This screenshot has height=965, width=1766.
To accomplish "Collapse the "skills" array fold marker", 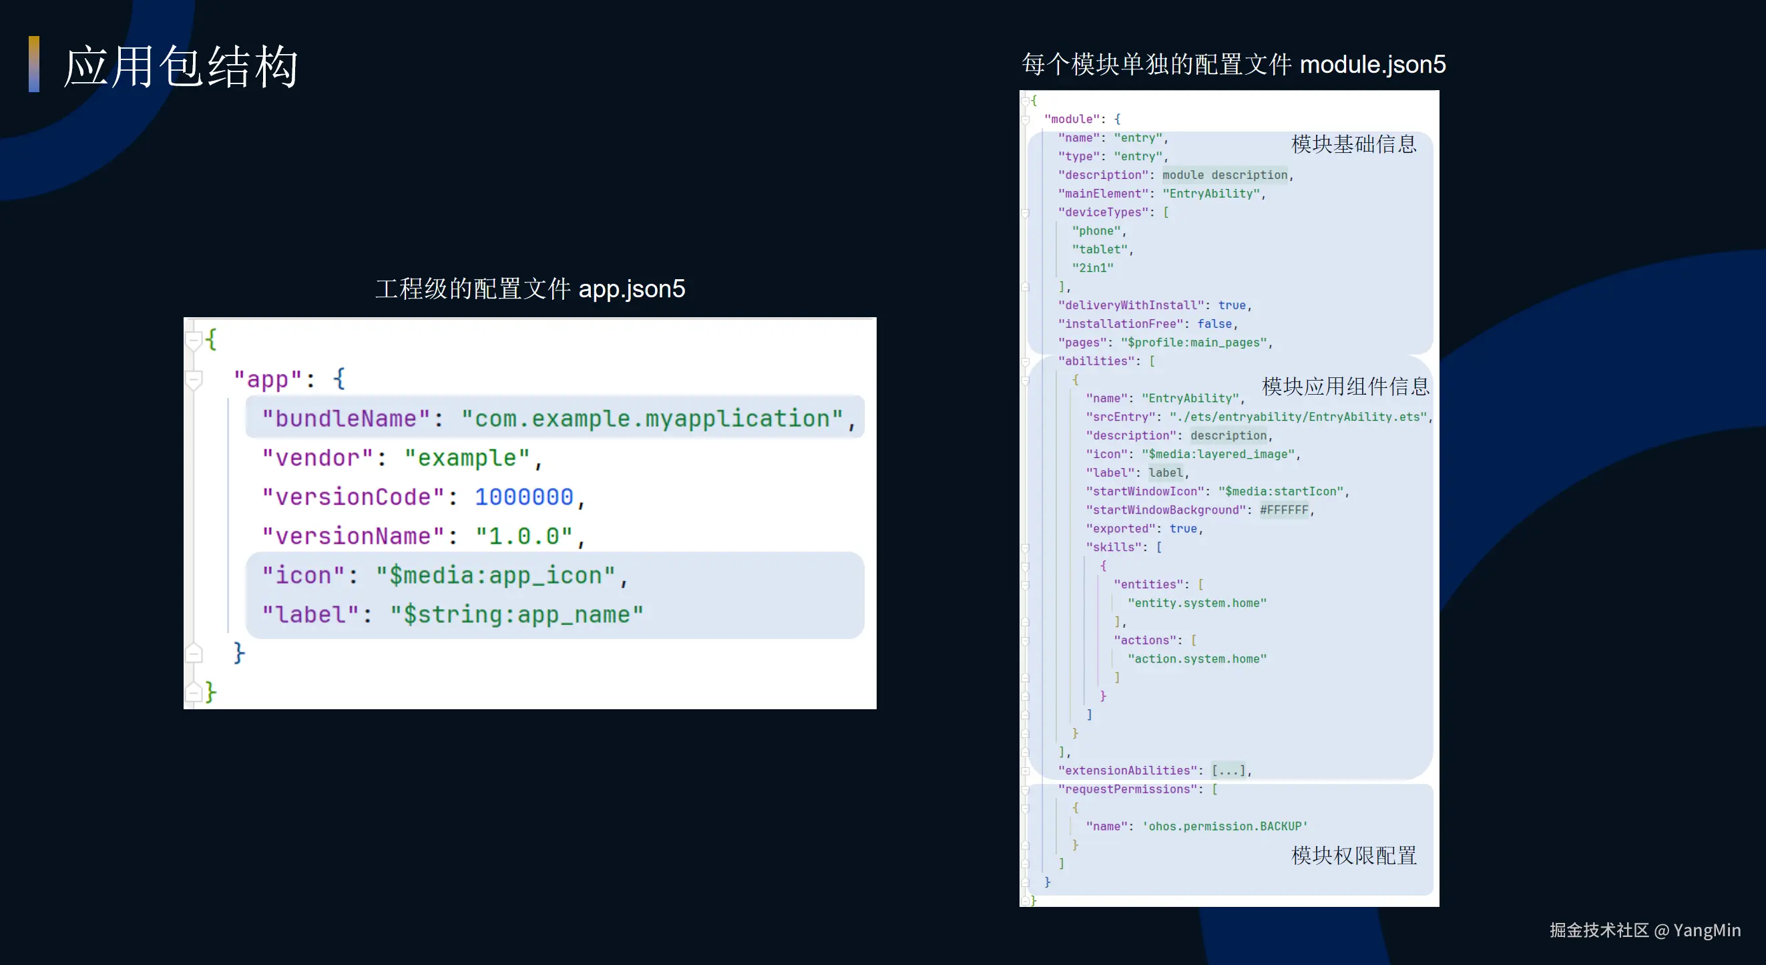I will click(x=1026, y=548).
